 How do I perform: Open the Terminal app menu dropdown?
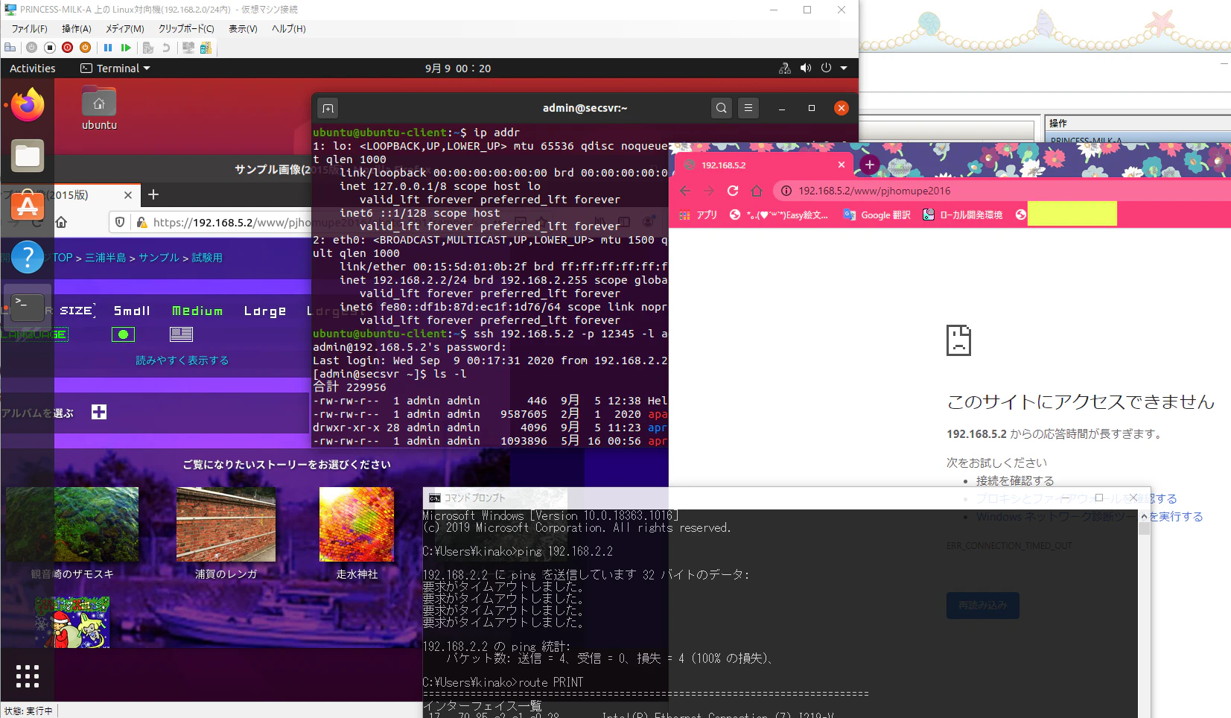[115, 69]
